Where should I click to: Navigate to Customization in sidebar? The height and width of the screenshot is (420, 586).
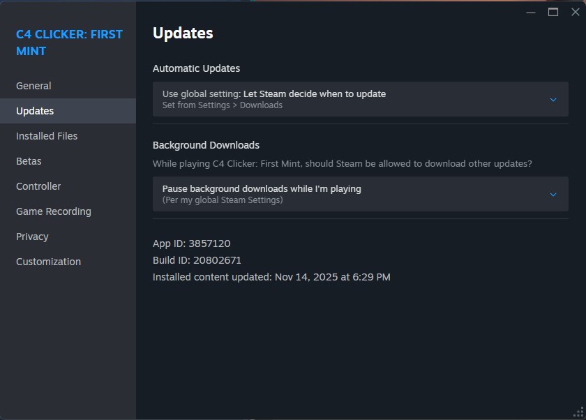click(48, 262)
